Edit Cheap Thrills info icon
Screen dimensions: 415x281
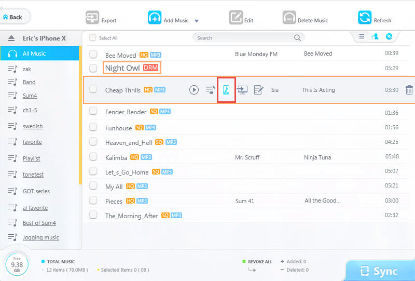click(x=258, y=90)
